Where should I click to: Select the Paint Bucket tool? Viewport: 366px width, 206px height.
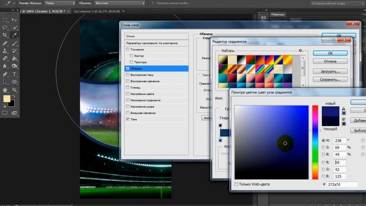(x=14, y=58)
